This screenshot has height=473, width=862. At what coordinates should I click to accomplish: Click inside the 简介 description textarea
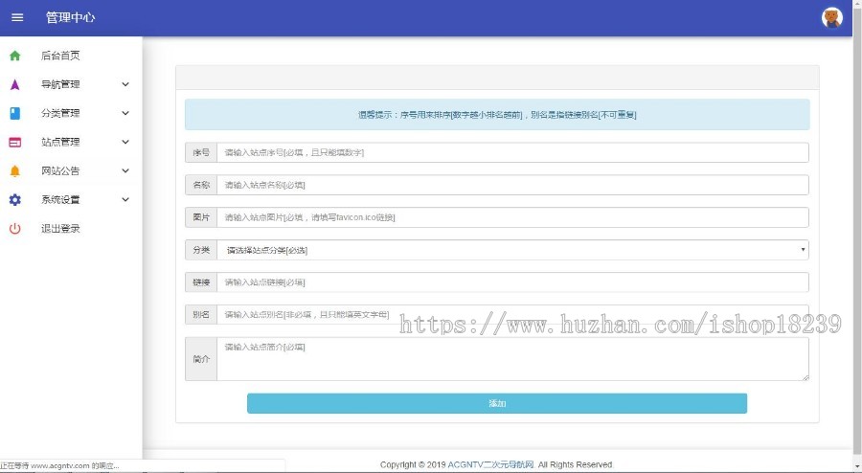point(512,359)
